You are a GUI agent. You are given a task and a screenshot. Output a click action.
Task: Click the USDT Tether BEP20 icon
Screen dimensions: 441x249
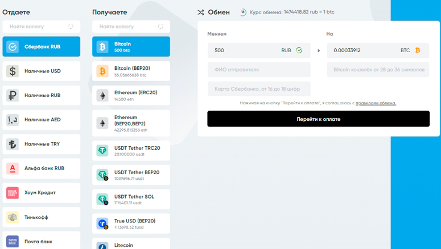pyautogui.click(x=102, y=175)
